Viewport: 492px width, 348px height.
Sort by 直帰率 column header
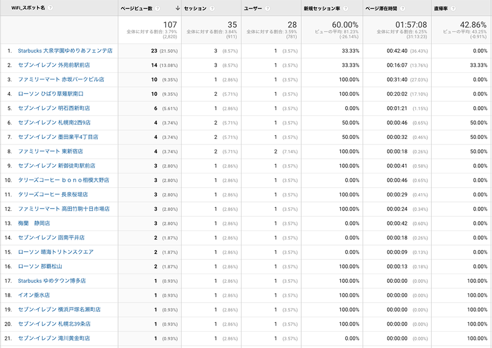pyautogui.click(x=441, y=8)
